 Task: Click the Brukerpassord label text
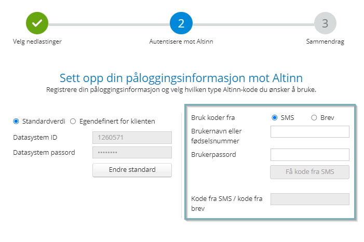coord(213,155)
